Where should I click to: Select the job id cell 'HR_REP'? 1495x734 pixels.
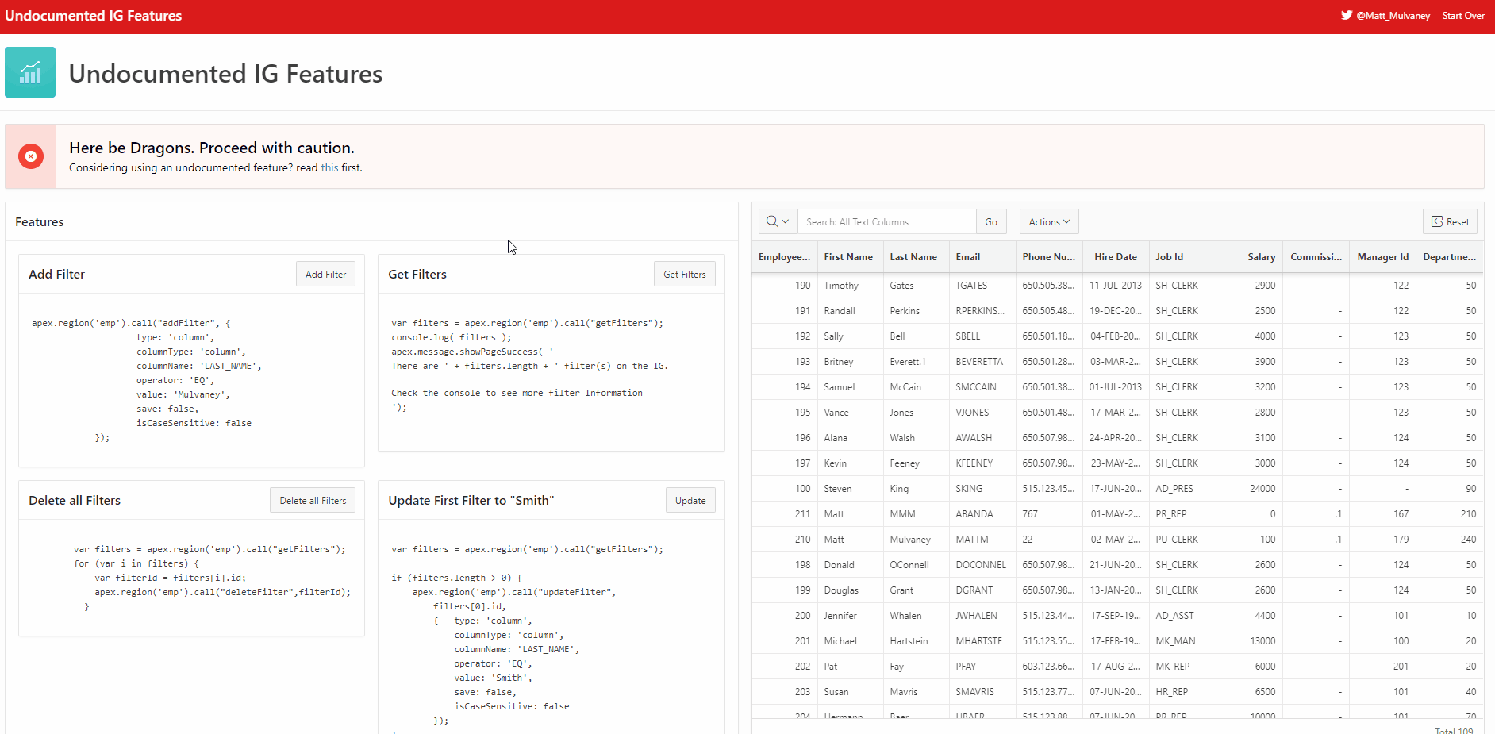click(1182, 692)
